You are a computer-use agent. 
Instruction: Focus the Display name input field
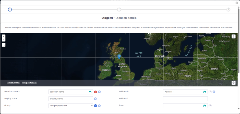pyautogui.click(x=71, y=99)
